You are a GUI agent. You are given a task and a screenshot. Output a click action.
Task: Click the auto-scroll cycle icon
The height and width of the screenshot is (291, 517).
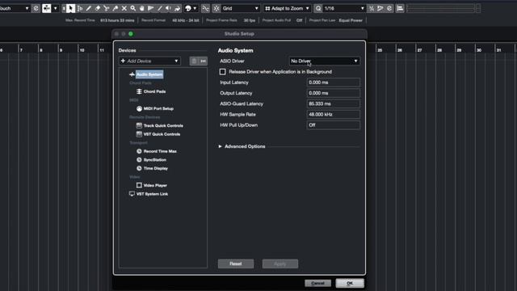[x=36, y=8]
